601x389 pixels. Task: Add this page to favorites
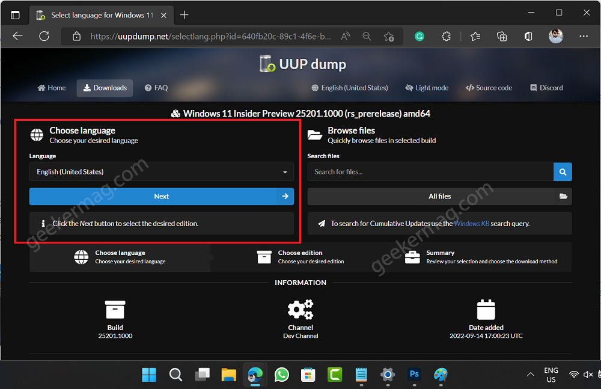[x=389, y=37]
